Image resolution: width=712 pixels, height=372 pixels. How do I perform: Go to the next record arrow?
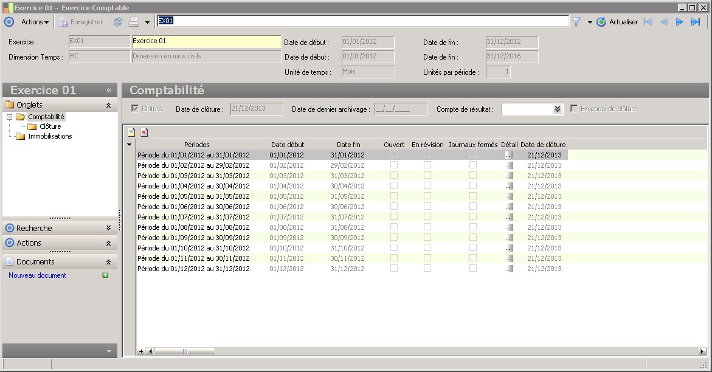click(680, 22)
